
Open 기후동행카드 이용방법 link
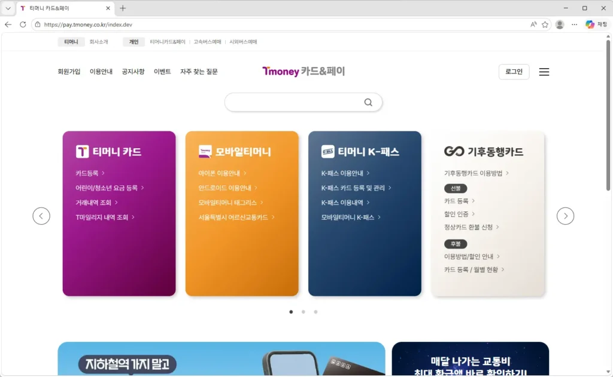tap(476, 173)
